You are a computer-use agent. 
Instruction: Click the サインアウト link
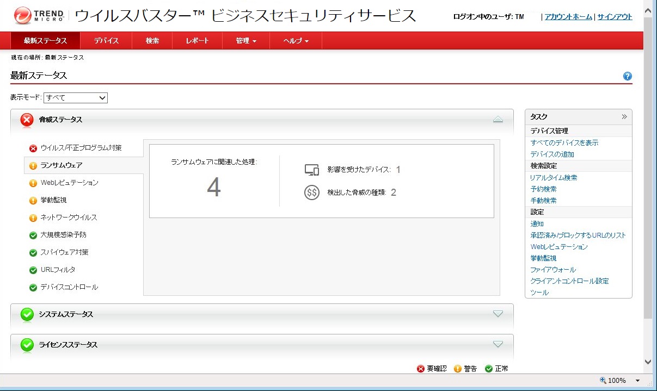point(615,17)
